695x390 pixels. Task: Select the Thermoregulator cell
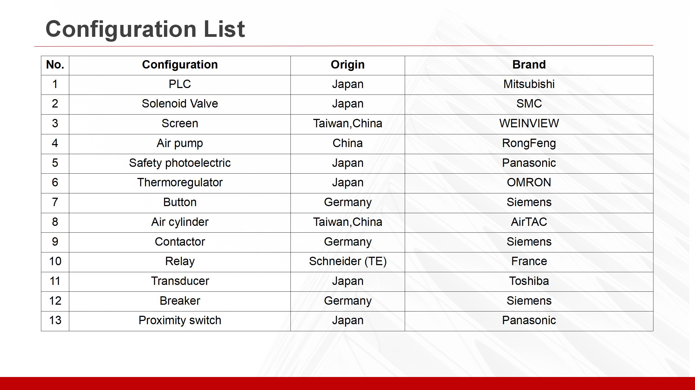pyautogui.click(x=180, y=183)
